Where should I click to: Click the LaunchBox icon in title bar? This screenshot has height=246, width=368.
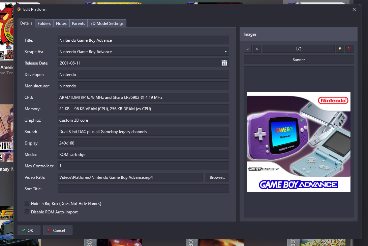click(x=19, y=9)
